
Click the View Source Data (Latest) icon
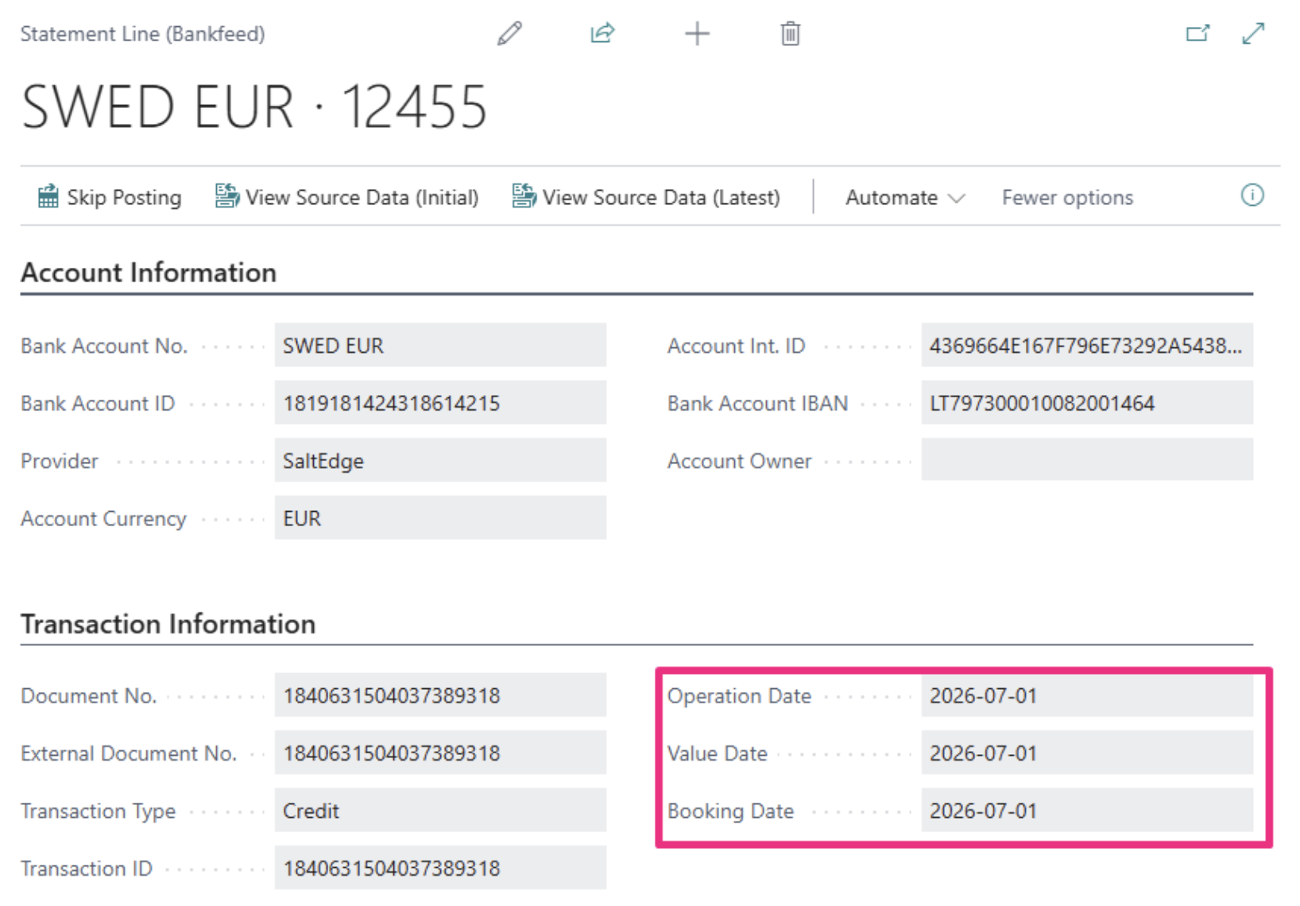(x=524, y=196)
